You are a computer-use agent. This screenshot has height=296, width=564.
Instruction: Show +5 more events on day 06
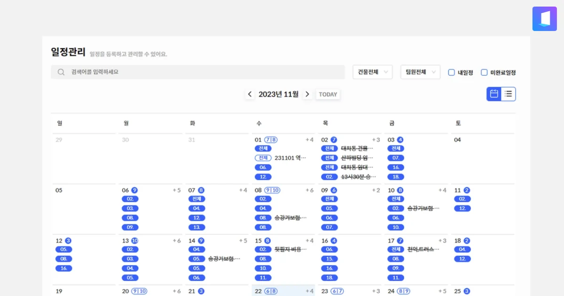pos(176,190)
